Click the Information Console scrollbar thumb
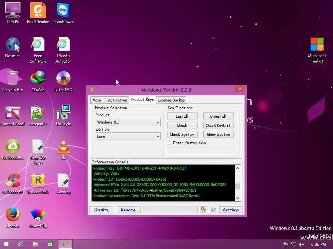333x249 pixels. (x=238, y=186)
